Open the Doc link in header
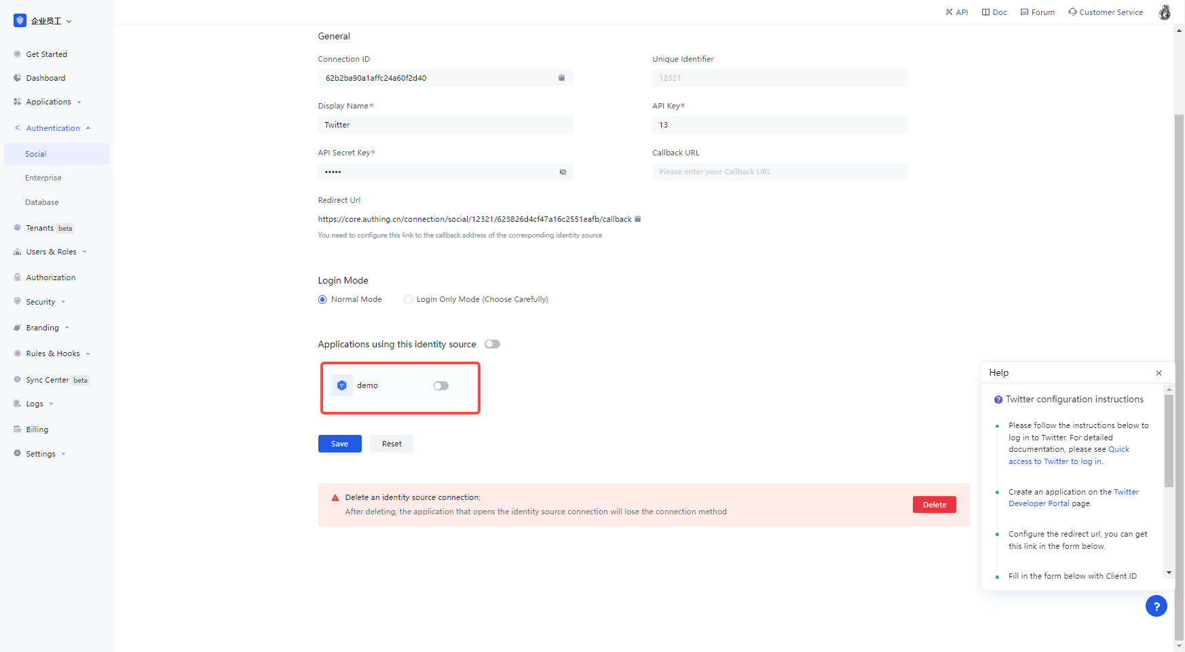Screen dimensions: 1185x652 (x=994, y=12)
